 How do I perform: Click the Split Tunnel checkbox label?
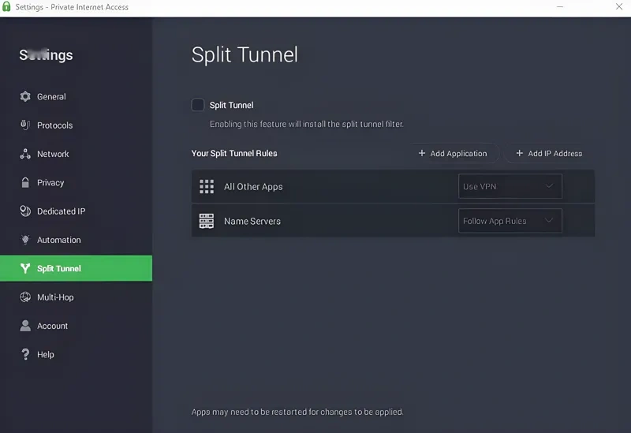(x=231, y=105)
